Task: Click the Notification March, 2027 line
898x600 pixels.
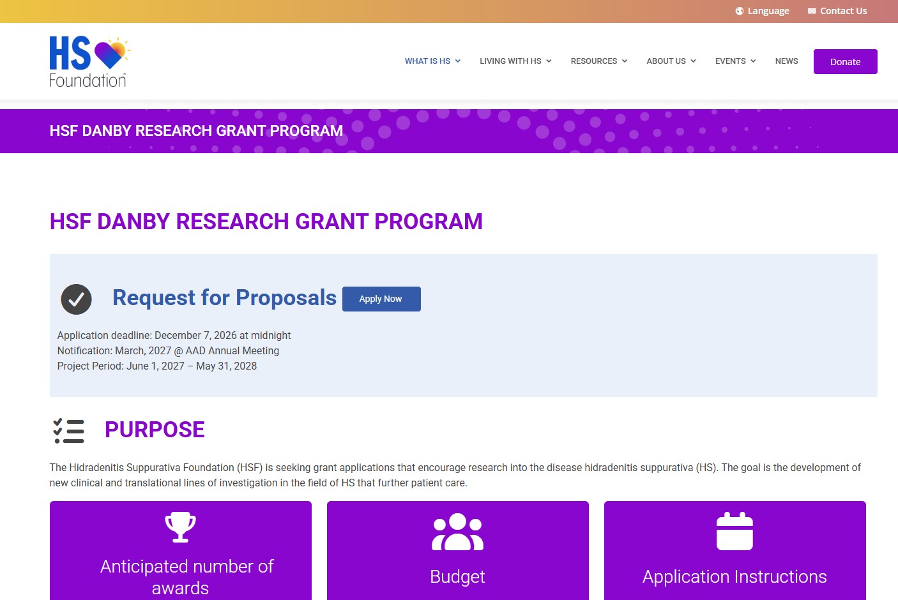Action: [168, 350]
